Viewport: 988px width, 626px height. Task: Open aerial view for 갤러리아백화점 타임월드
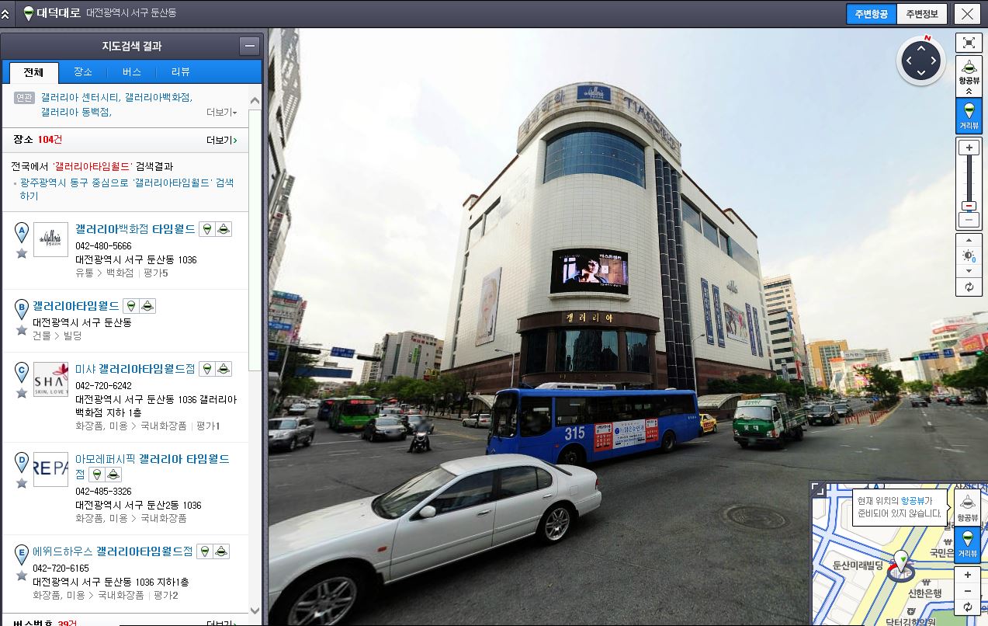[224, 228]
